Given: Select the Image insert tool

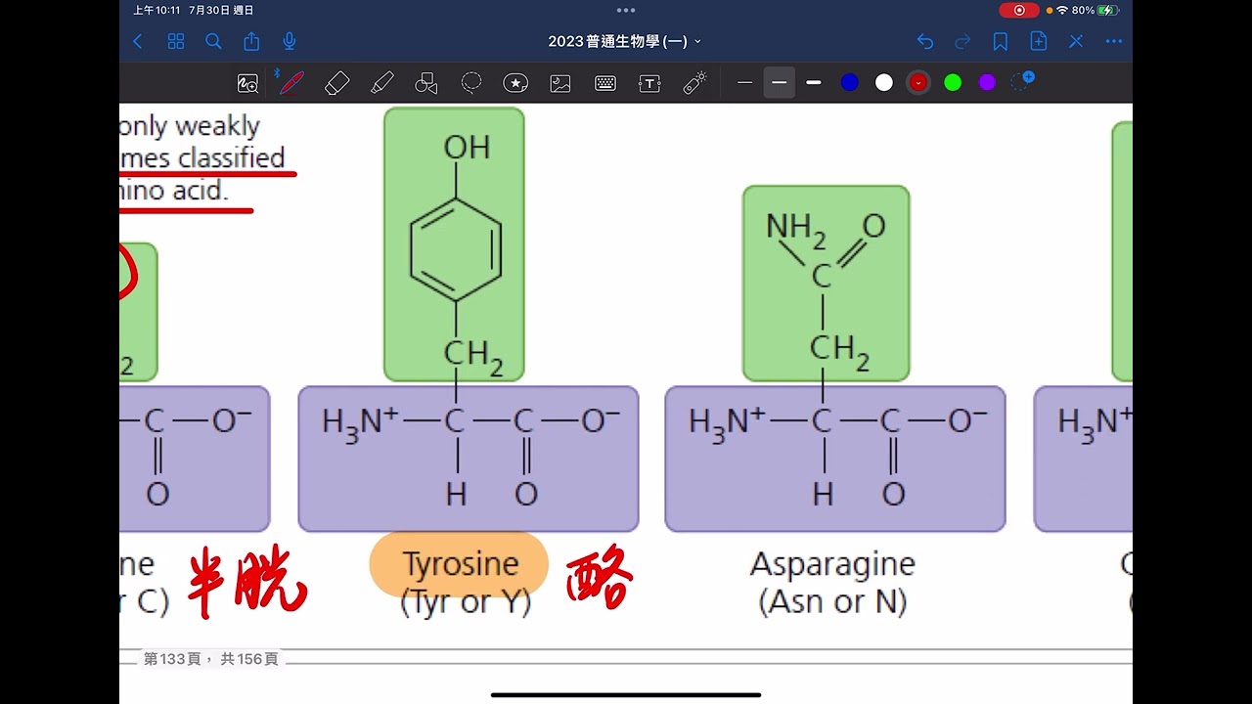Looking at the screenshot, I should (560, 83).
